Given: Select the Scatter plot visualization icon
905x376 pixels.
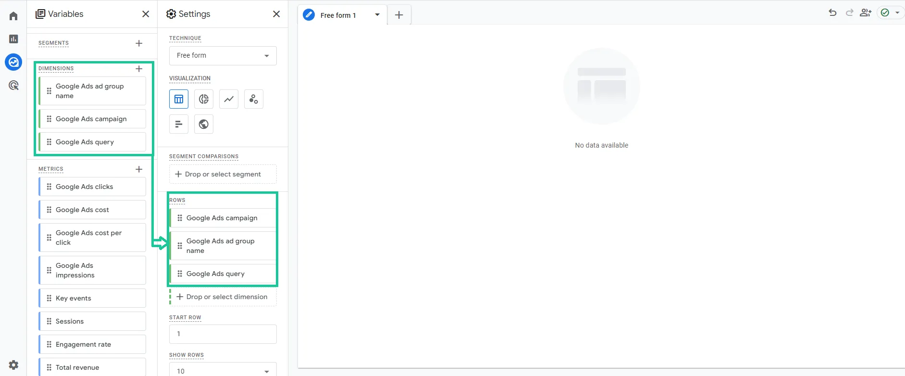Looking at the screenshot, I should pos(254,99).
